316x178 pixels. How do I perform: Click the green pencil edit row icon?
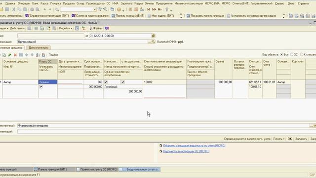(x=9, y=55)
